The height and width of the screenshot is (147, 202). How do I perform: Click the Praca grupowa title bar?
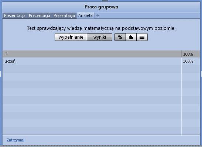coord(101,7)
